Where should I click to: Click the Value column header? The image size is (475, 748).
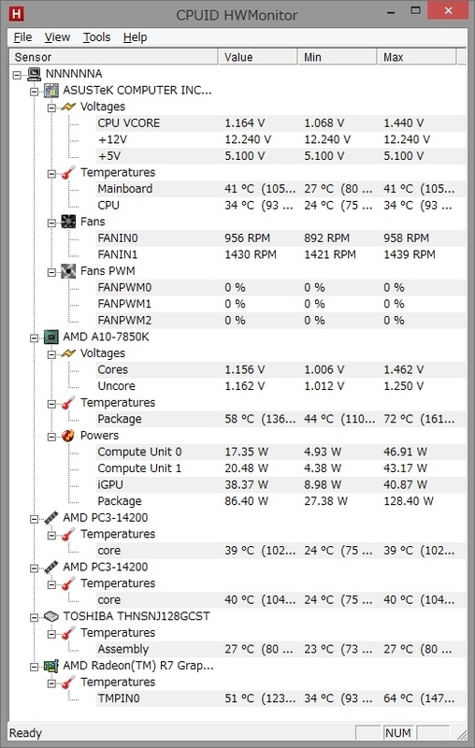(x=258, y=57)
